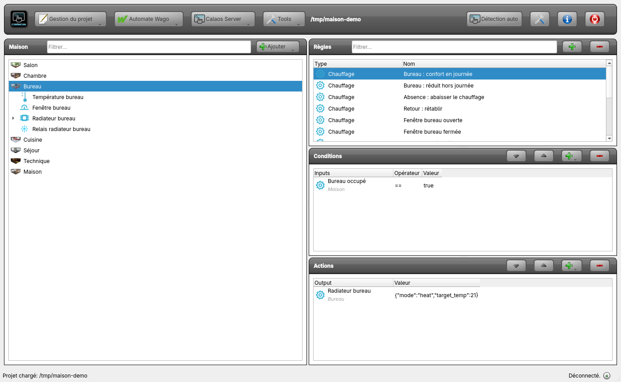This screenshot has width=621, height=382.
Task: Click the red power quit icon
Action: (x=594, y=19)
